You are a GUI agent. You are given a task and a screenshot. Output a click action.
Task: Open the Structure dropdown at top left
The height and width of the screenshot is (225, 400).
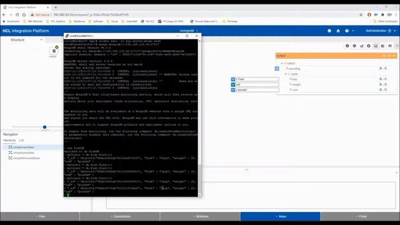pos(26,40)
